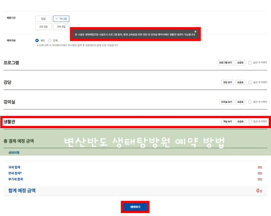The image size is (271, 216).
Task: Choose the 2박 3일 stay duration
Action: pos(43,26)
